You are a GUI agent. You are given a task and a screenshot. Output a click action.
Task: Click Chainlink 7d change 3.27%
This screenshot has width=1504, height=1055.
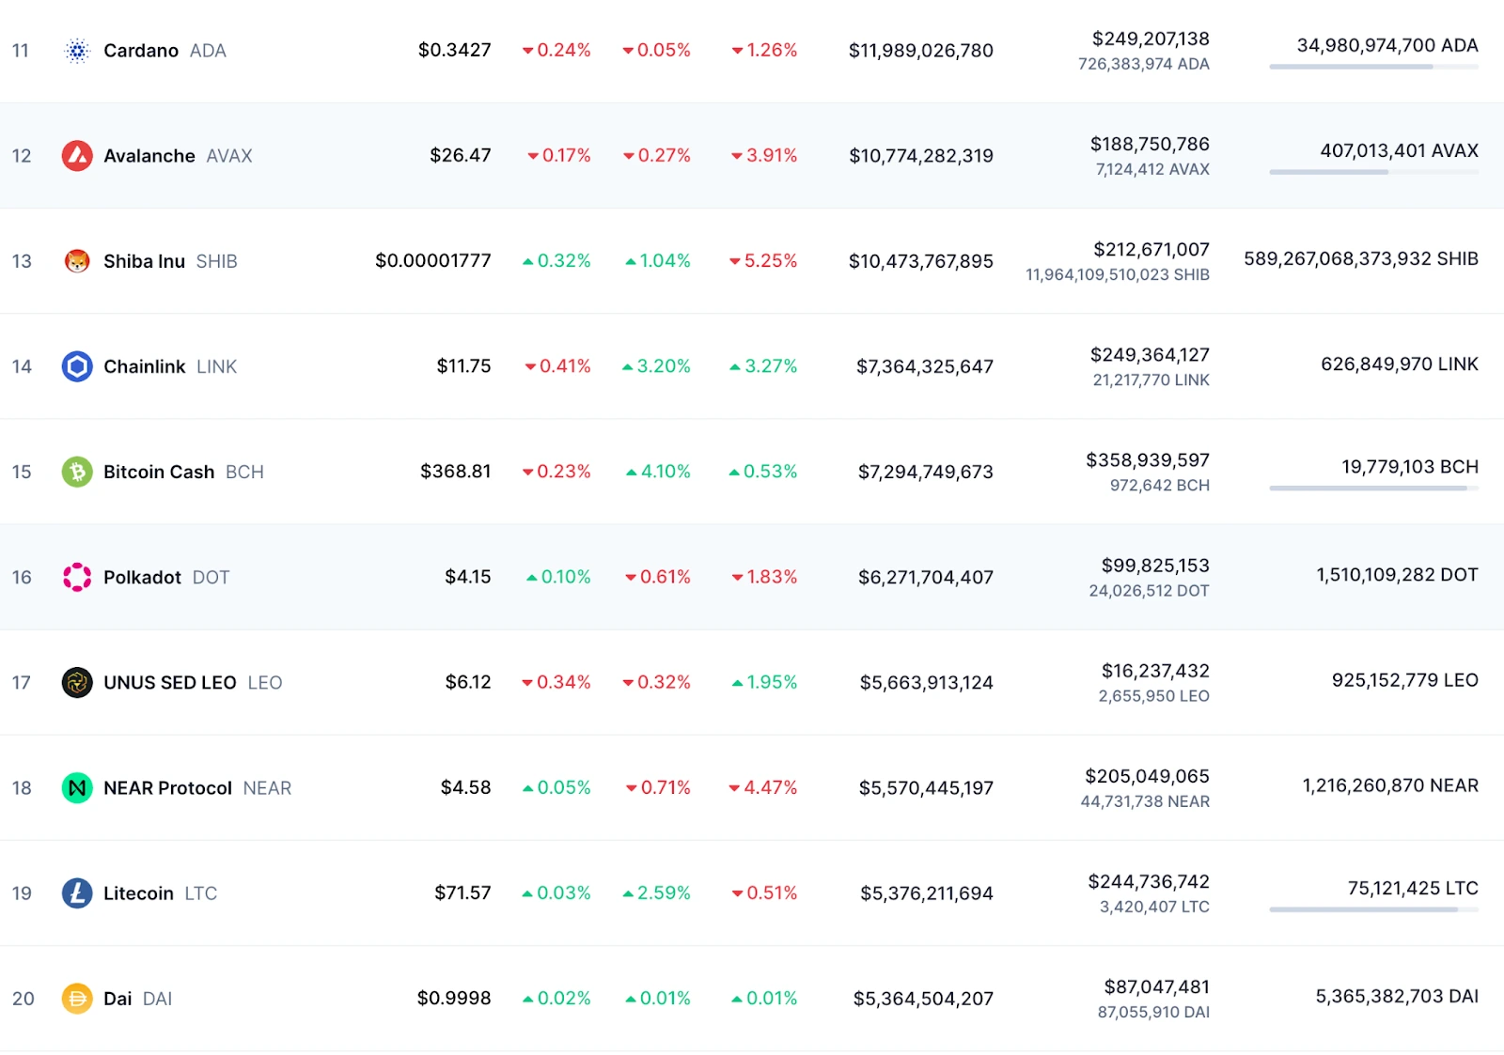point(763,365)
